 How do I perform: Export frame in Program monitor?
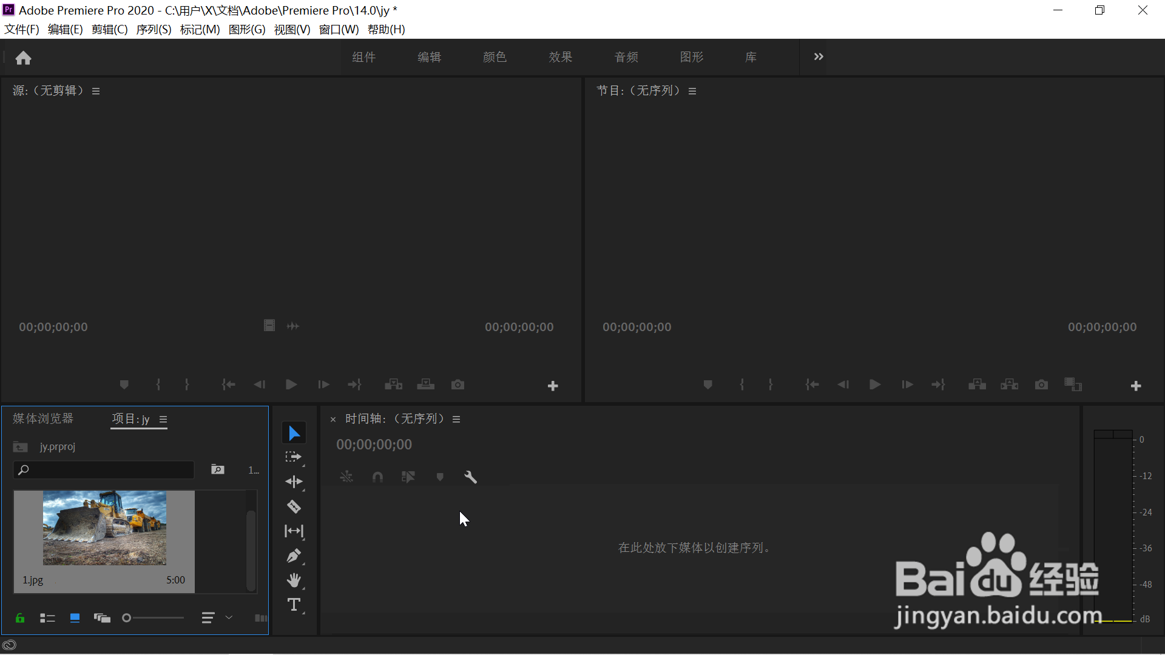coord(1041,385)
